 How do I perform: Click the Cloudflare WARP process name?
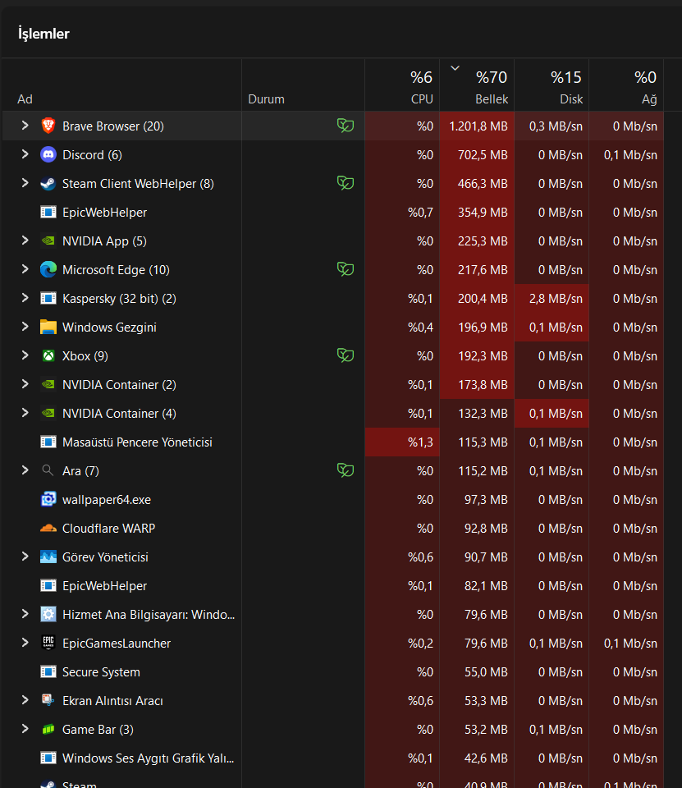(108, 528)
